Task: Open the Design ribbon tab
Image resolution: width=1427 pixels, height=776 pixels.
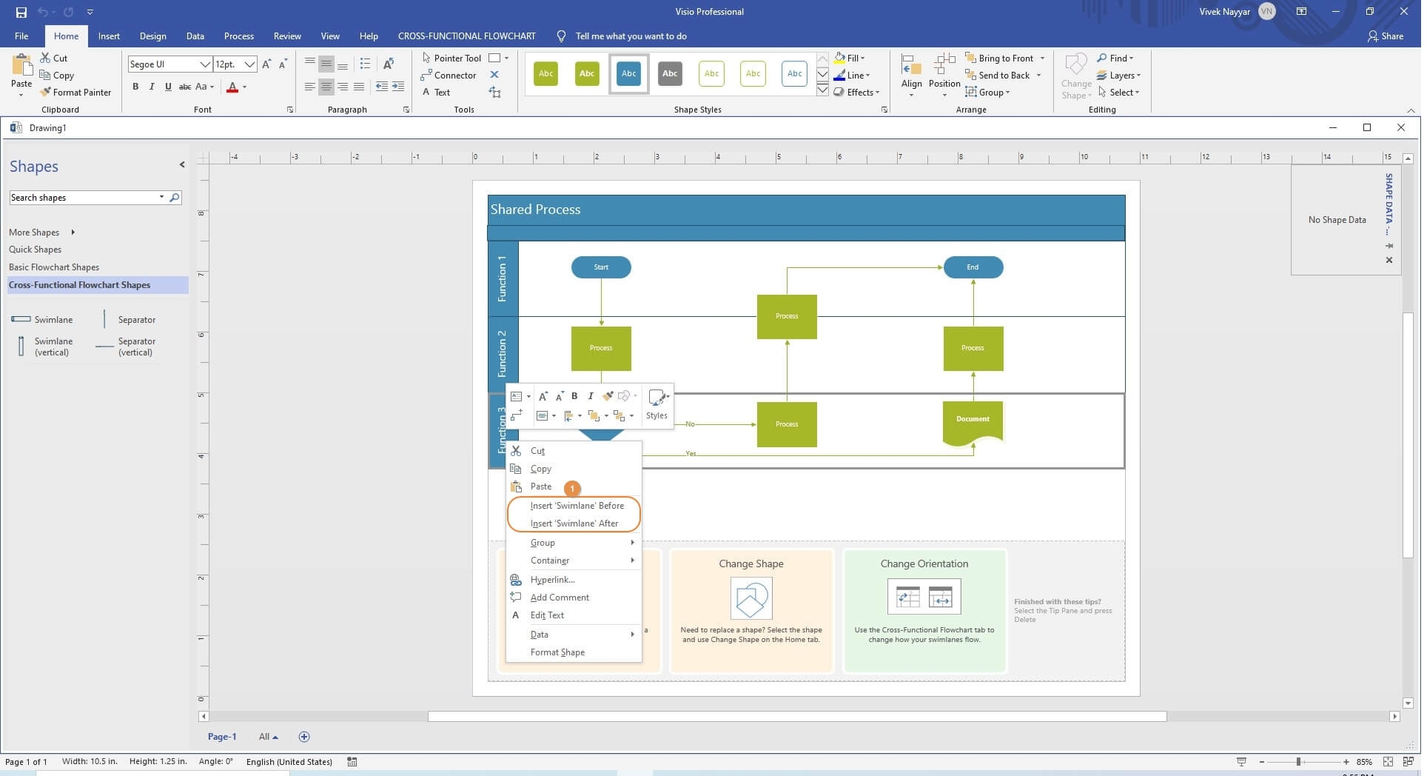Action: pos(152,36)
